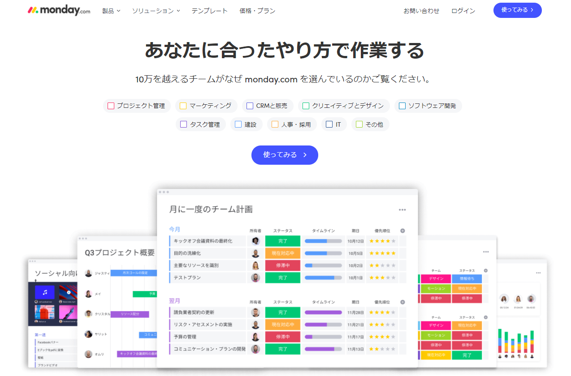Click the add column plus icon in 翌月 group
Image resolution: width=571 pixels, height=376 pixels.
click(402, 302)
